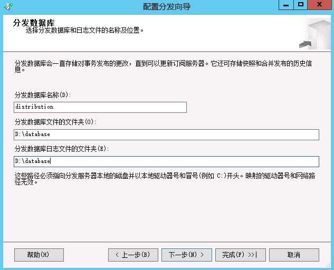The image size is (334, 270).
Task: Proceed with the 下一步(N) button
Action: [186, 255]
